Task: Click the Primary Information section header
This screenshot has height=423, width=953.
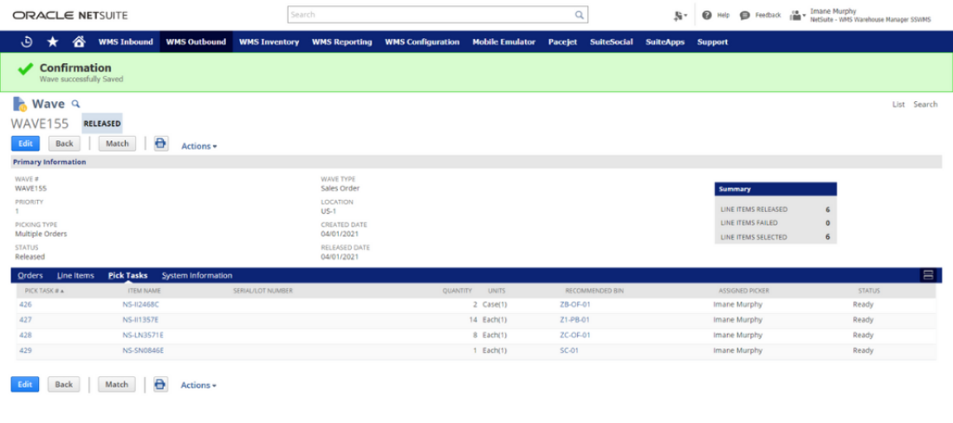Action: pyautogui.click(x=476, y=162)
